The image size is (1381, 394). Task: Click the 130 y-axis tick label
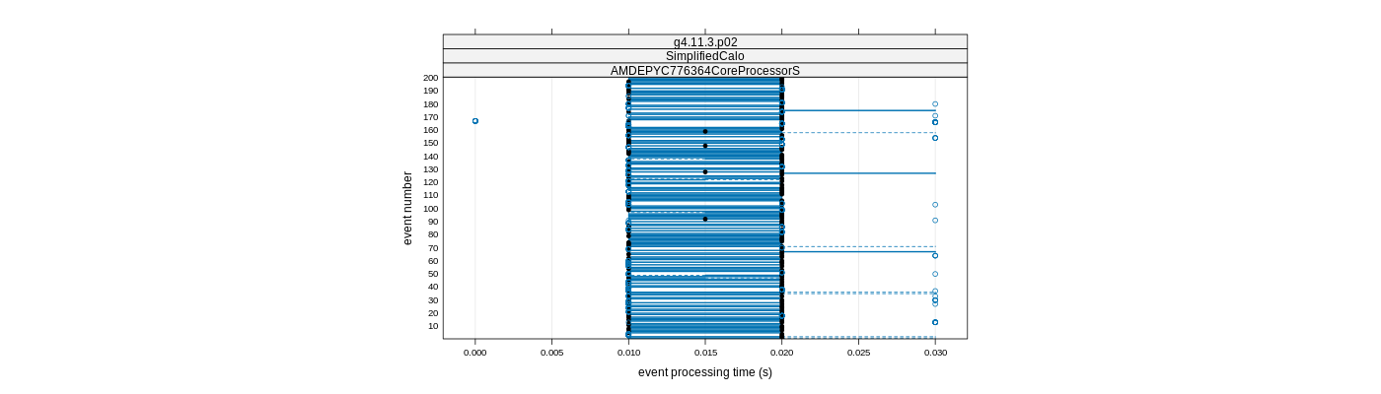point(430,169)
